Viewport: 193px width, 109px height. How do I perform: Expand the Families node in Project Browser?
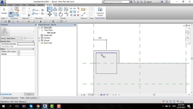tap(39, 38)
